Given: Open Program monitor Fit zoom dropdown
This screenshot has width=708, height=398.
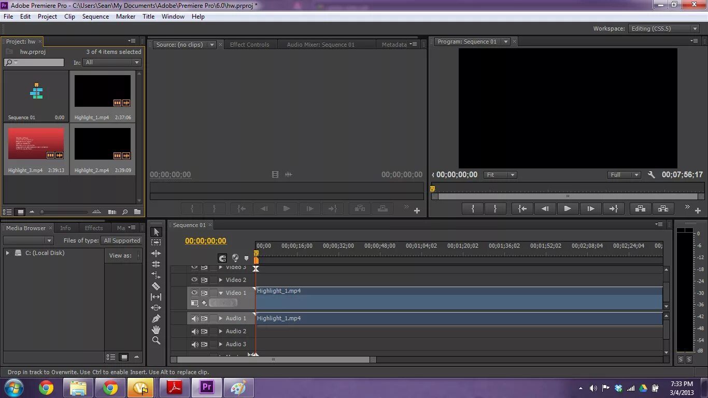Looking at the screenshot, I should (x=500, y=175).
